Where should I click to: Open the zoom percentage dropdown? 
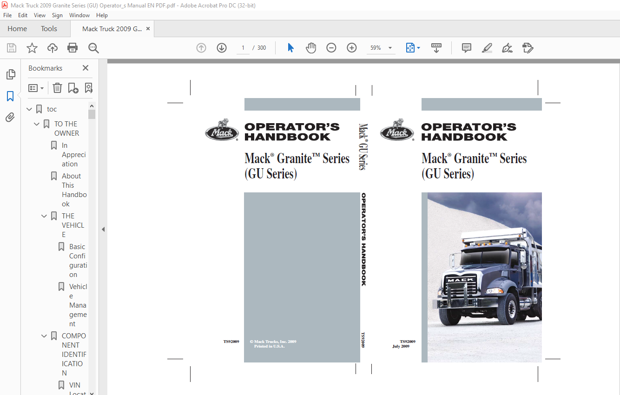click(x=390, y=48)
